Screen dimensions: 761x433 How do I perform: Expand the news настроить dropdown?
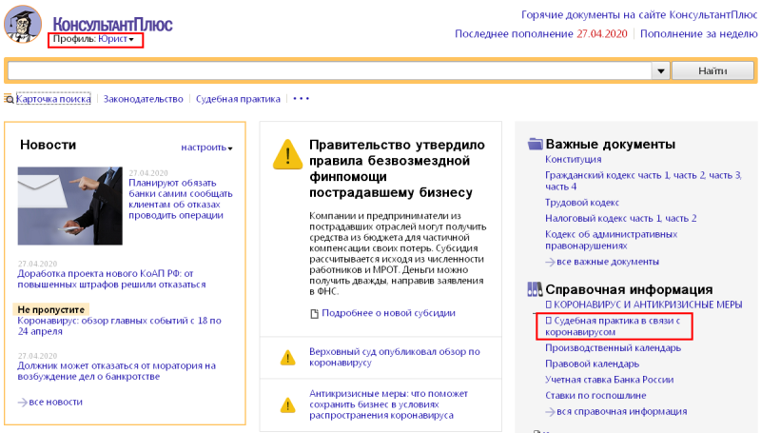(206, 148)
